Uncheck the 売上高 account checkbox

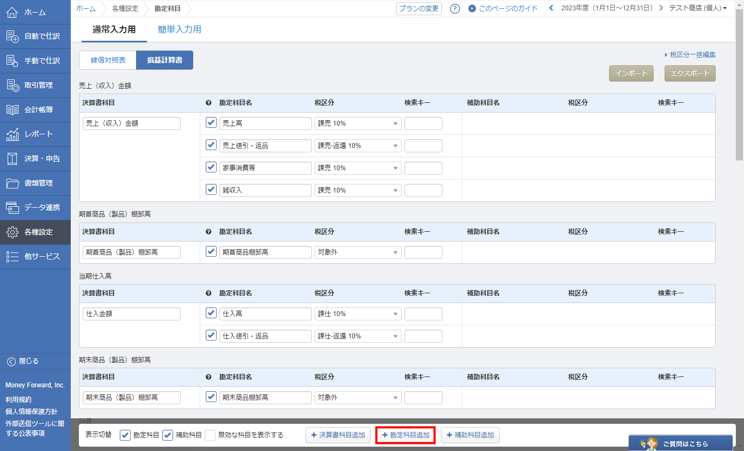click(211, 123)
